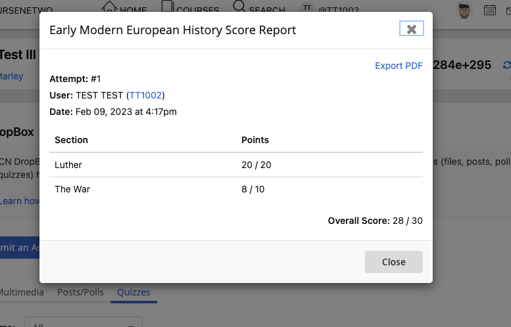Click the Export PDF link
The height and width of the screenshot is (327, 511).
pos(399,66)
